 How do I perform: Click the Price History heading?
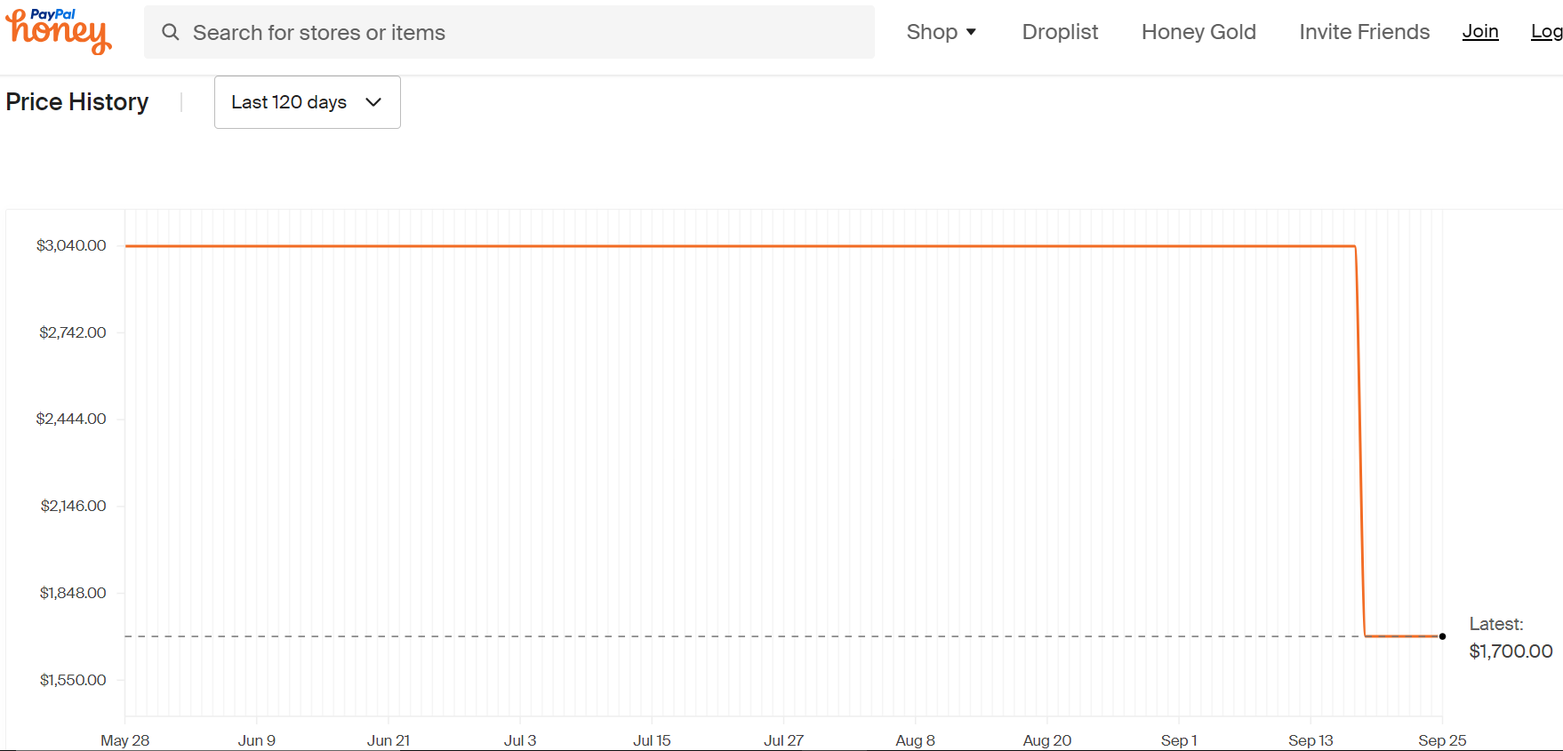[x=77, y=102]
